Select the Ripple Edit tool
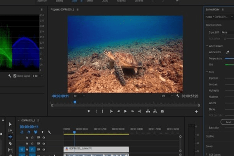Viewport: 234px width, 156px height. click(x=10, y=137)
